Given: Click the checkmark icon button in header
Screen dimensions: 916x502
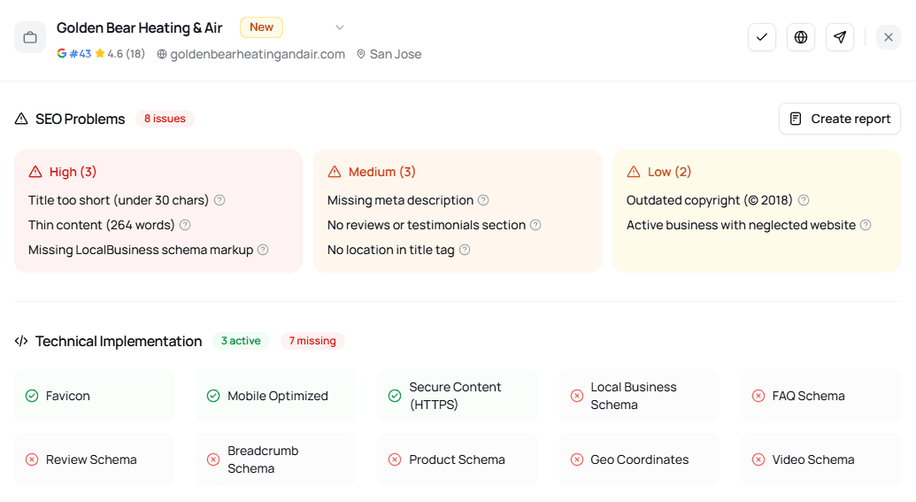Looking at the screenshot, I should [762, 37].
